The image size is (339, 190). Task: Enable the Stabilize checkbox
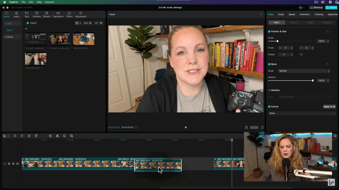tap(269, 90)
